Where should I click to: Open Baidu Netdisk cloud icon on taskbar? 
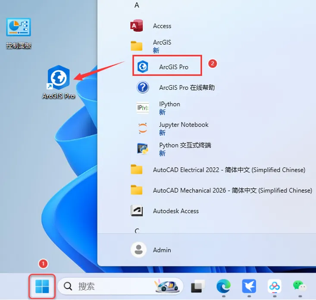[x=275, y=286]
